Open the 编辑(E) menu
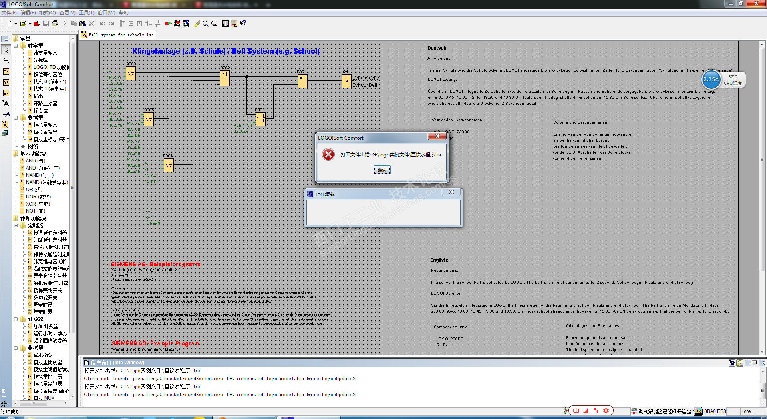The height and width of the screenshot is (419, 767). [28, 13]
